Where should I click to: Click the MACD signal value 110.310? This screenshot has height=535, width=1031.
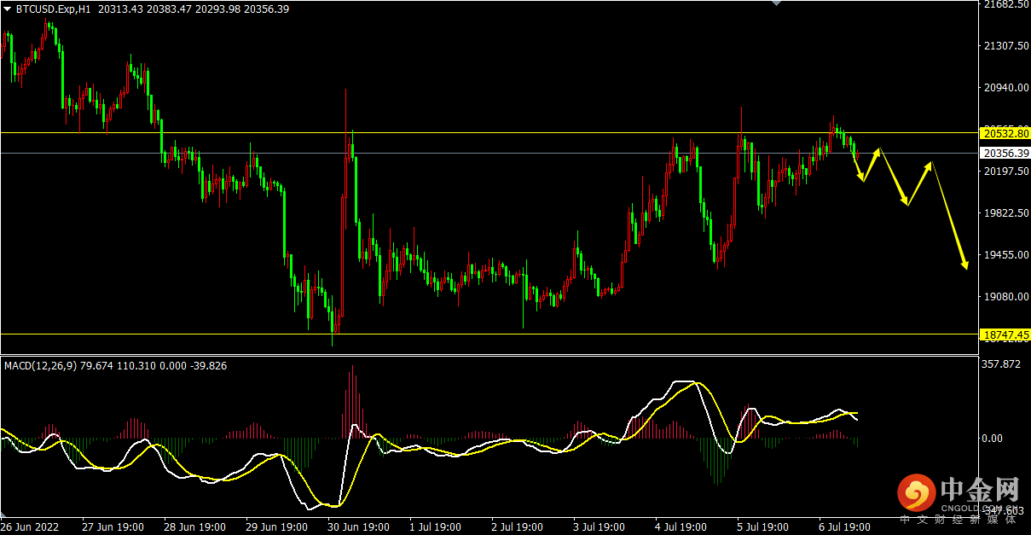point(138,366)
